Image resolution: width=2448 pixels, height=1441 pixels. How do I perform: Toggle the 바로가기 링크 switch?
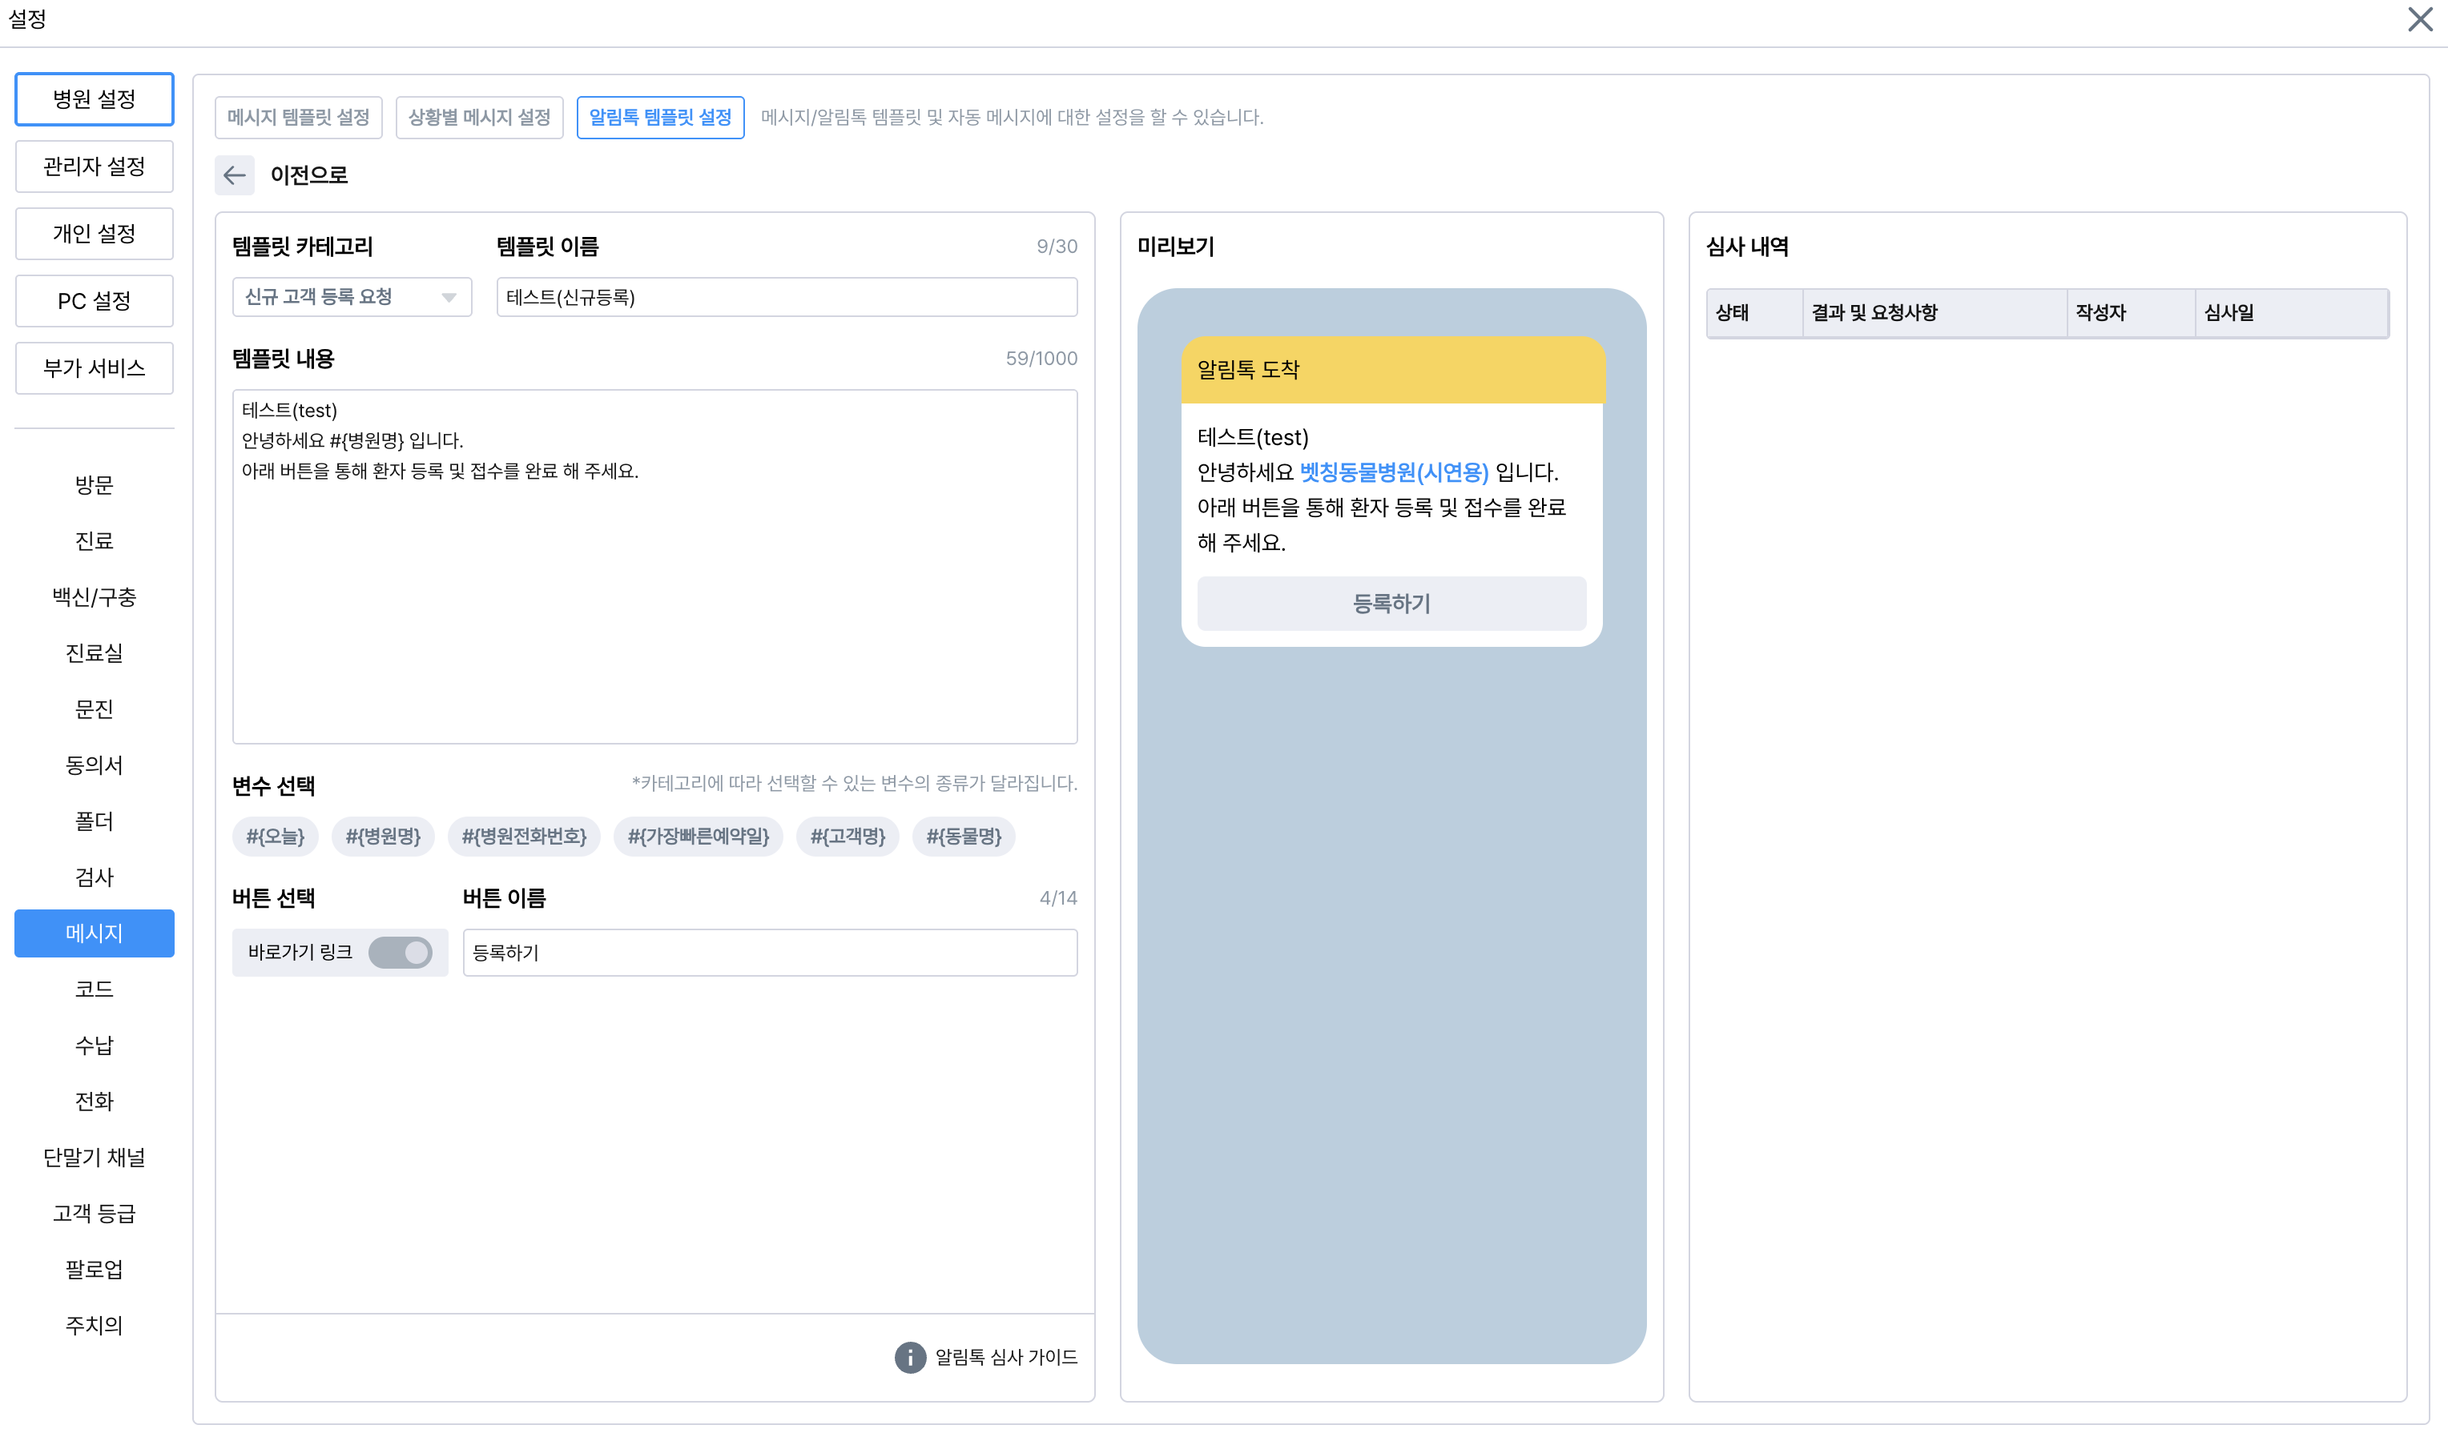point(401,953)
